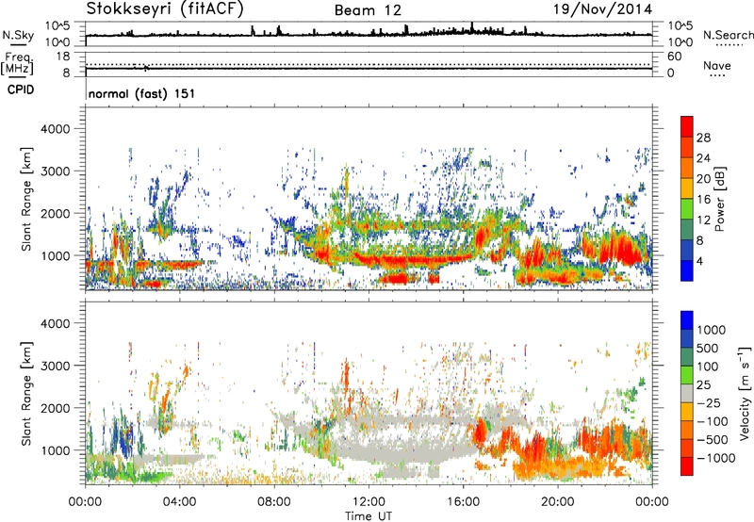Image resolution: width=754 pixels, height=522 pixels.
Task: Click the '4000' tick of the power panel
Action: pos(55,129)
